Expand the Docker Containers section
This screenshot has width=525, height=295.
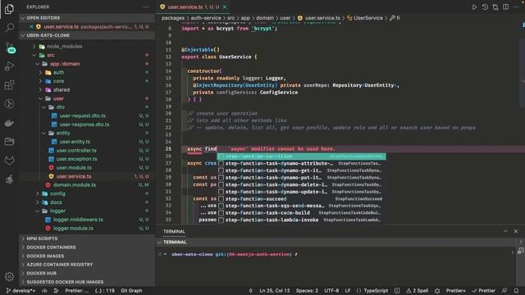coord(23,247)
